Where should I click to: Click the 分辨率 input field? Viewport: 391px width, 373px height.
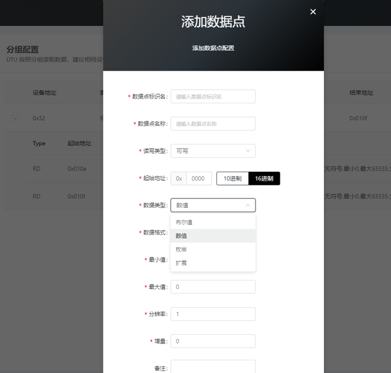pos(213,314)
